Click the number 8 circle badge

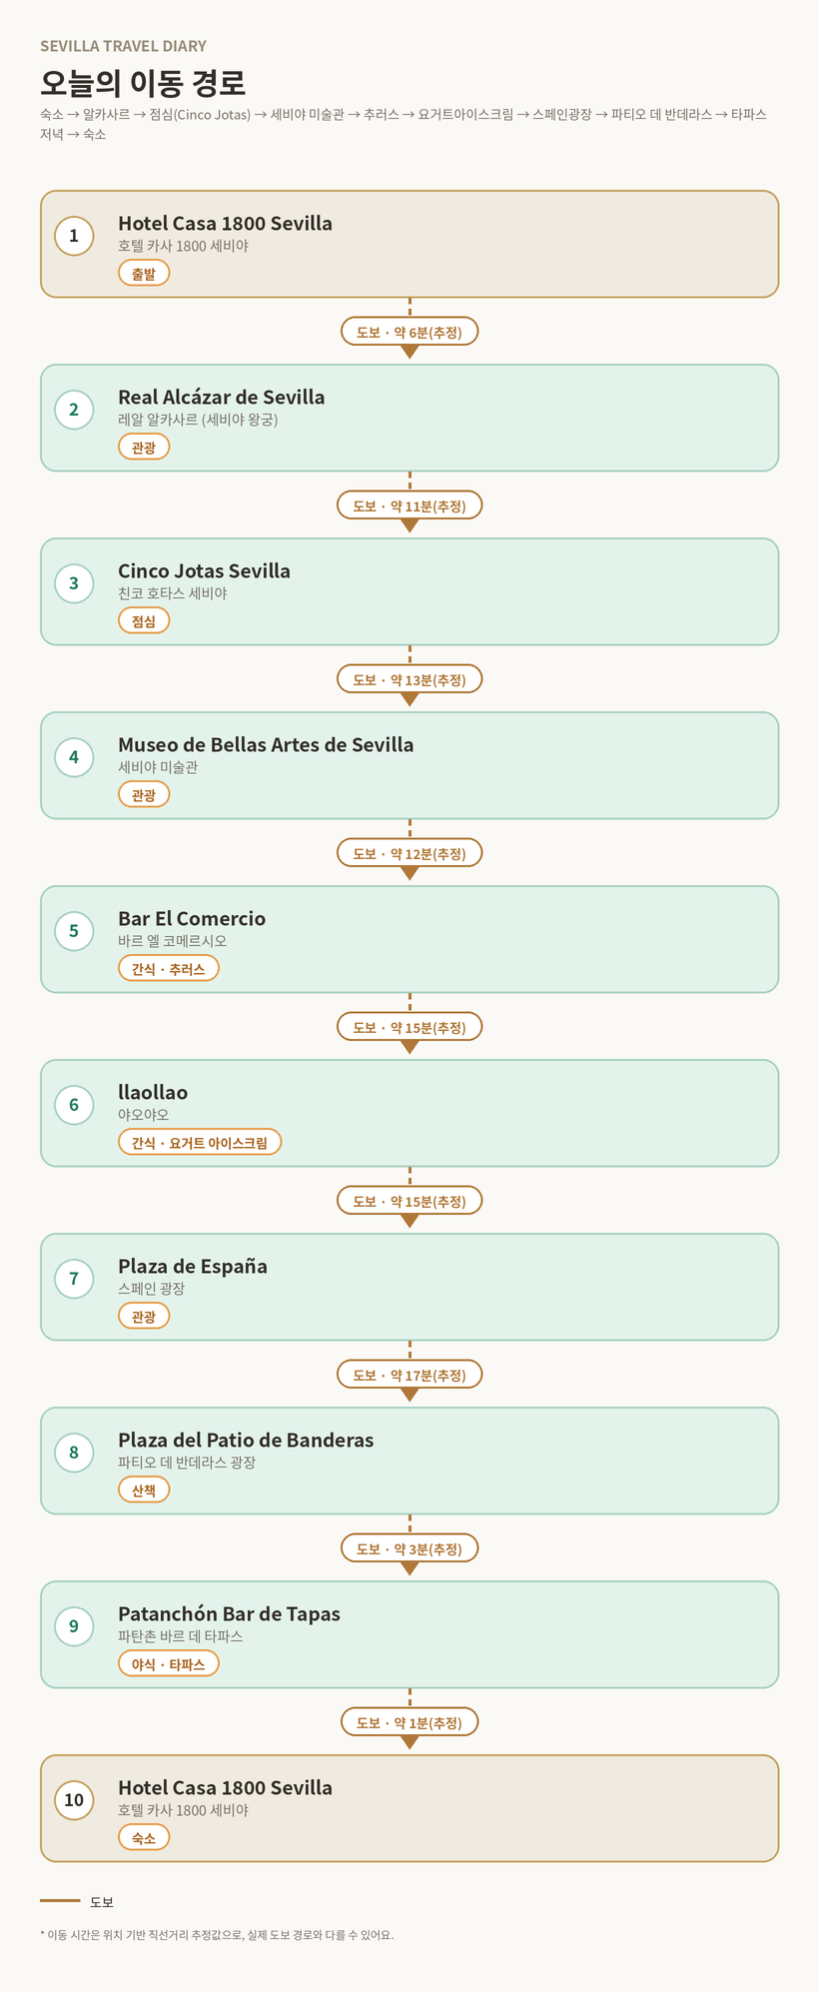[x=74, y=1453]
